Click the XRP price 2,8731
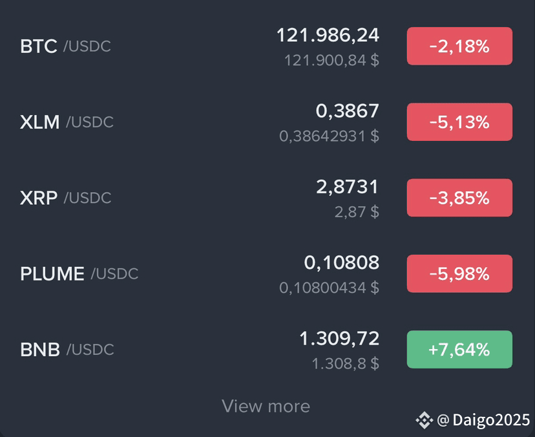This screenshot has width=535, height=437. pyautogui.click(x=348, y=187)
